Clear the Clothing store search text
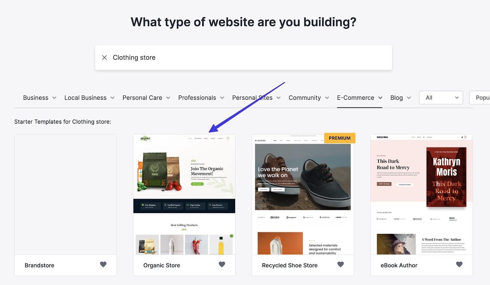The image size is (490, 285). [104, 58]
